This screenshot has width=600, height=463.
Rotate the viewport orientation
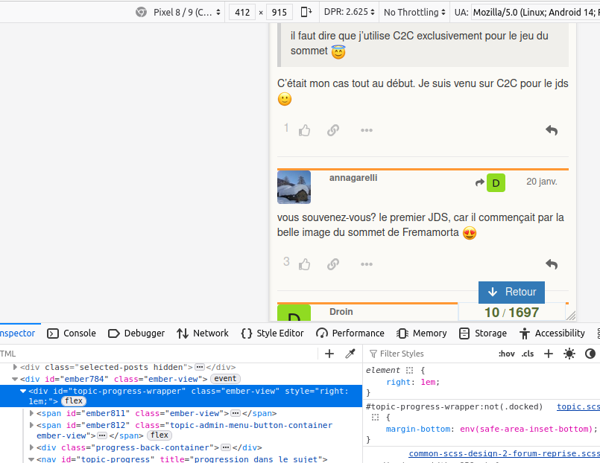[x=306, y=12]
